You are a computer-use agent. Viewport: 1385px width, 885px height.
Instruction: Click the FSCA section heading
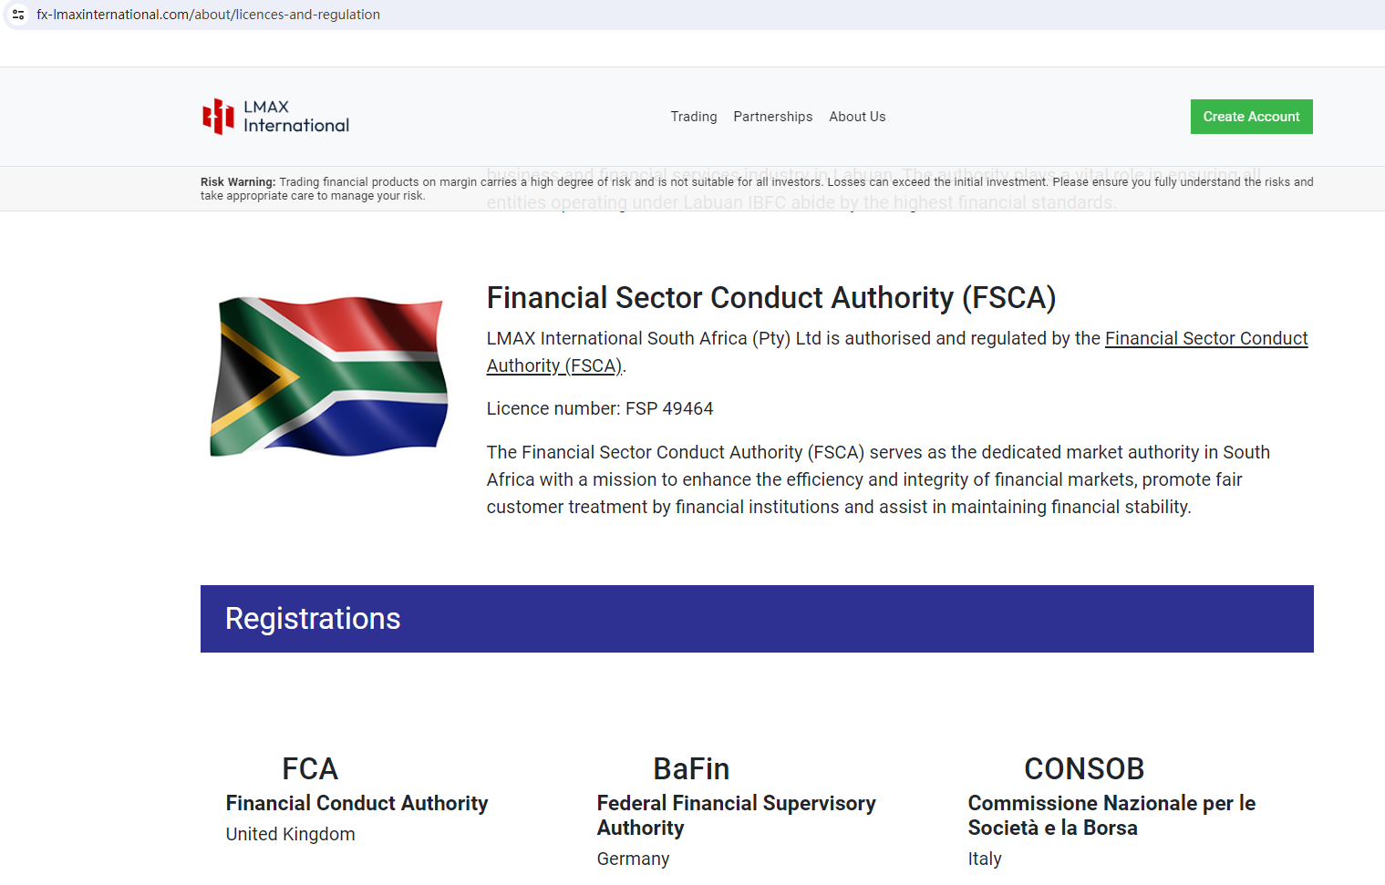(x=770, y=298)
